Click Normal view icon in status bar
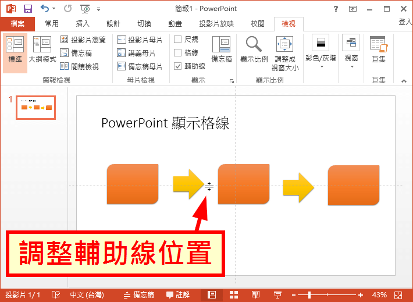This screenshot has width=413, height=302. pos(212,294)
